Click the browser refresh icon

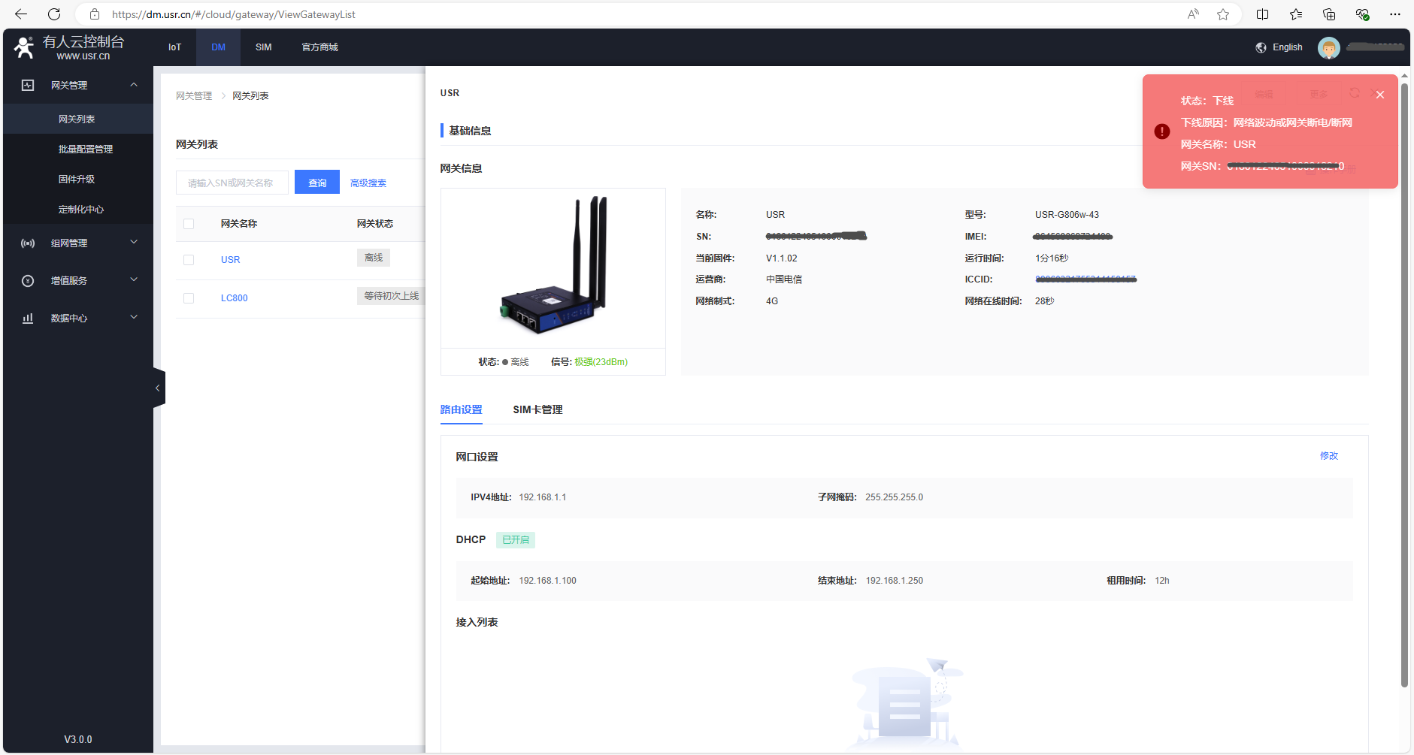[54, 14]
